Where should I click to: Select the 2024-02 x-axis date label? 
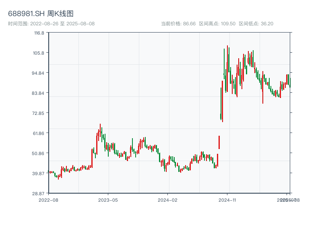pyautogui.click(x=167, y=200)
